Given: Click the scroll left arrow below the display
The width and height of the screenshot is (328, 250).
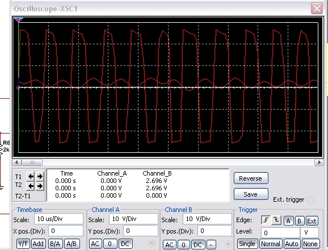Looking at the screenshot, I should 16,163.
